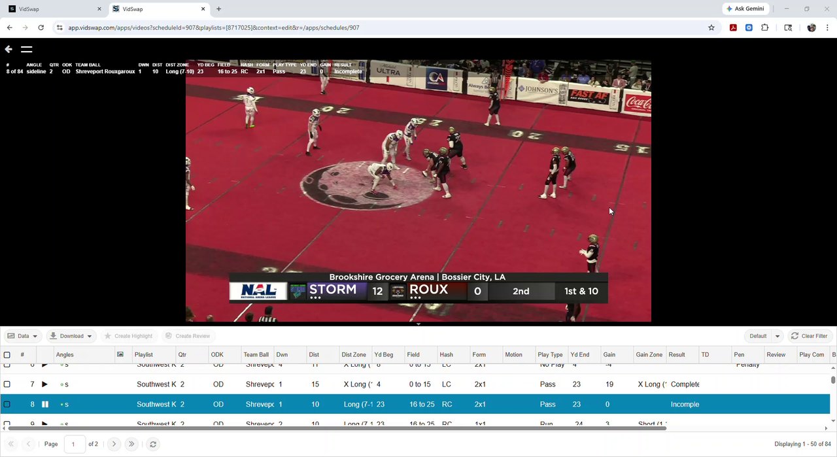This screenshot has width=837, height=457.
Task: Open the Download dropdown menu
Action: 71,336
